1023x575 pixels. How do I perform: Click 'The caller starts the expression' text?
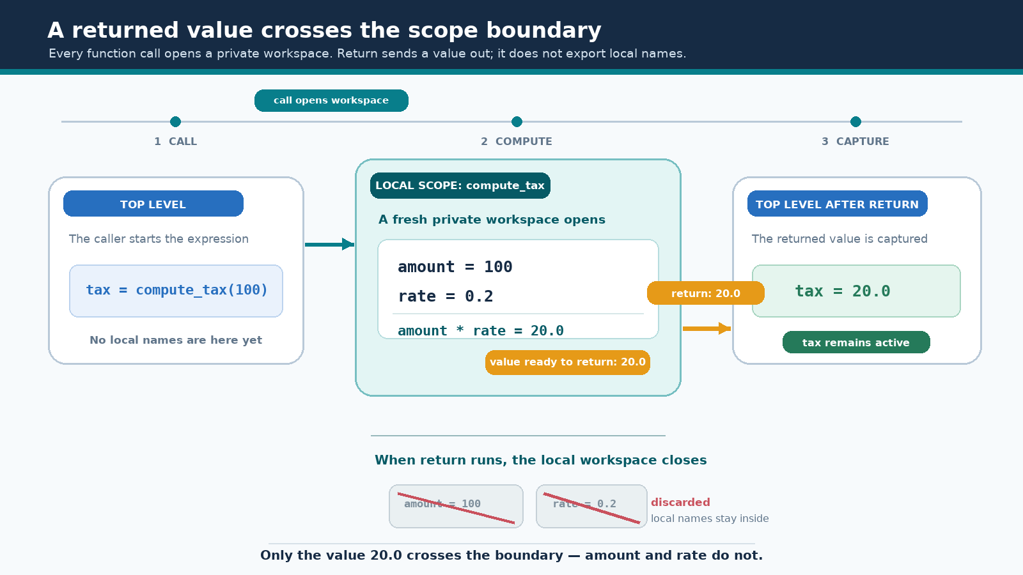coord(159,238)
